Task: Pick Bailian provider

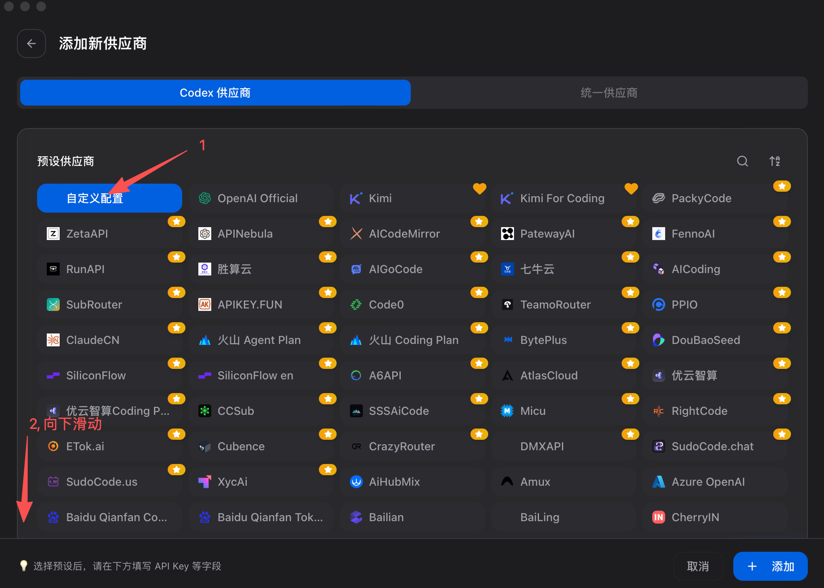Action: 412,517
